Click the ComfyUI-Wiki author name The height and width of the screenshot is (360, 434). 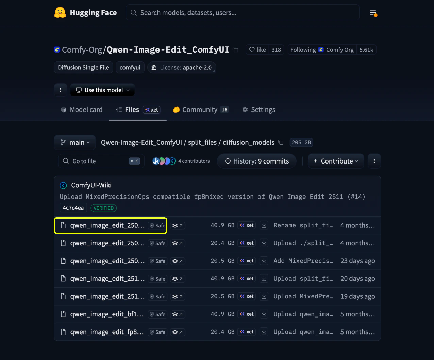coord(91,185)
